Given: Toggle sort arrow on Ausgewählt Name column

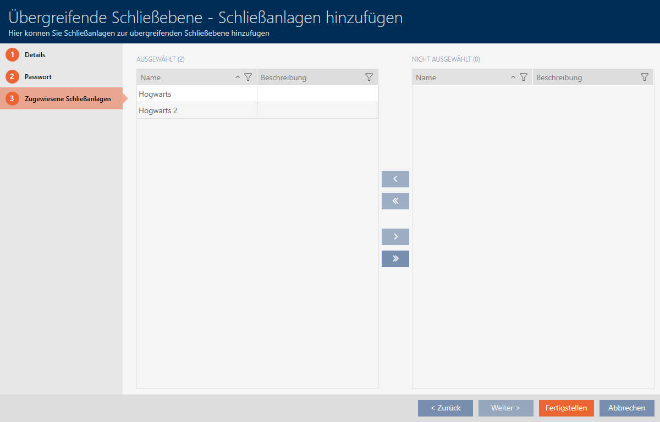Looking at the screenshot, I should coord(238,77).
